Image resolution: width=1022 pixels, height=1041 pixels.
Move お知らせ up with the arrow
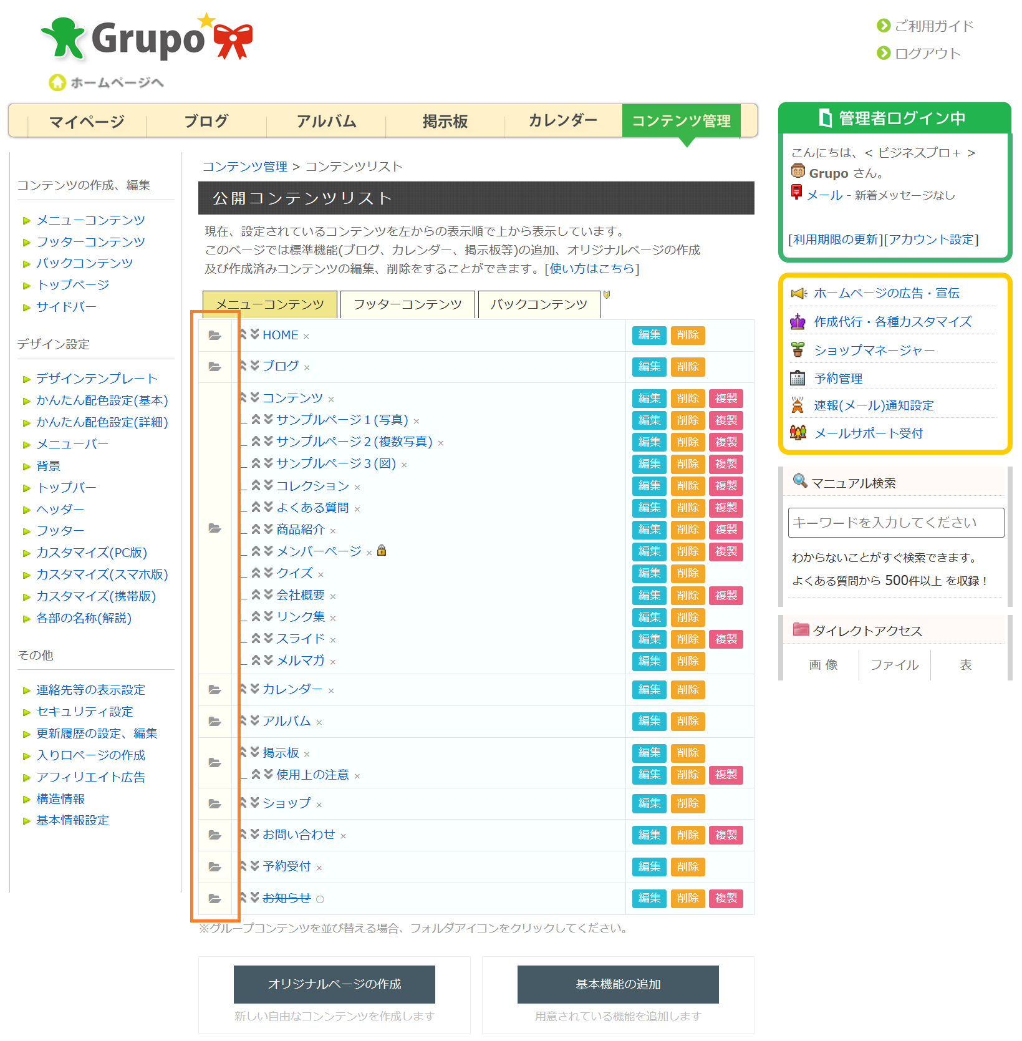[243, 898]
